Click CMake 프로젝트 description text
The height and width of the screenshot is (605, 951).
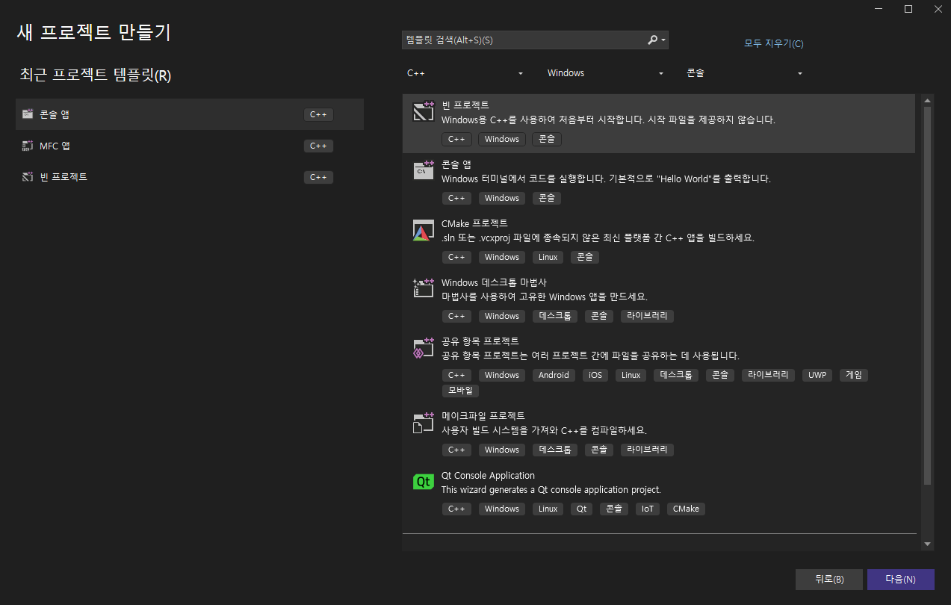click(598, 238)
